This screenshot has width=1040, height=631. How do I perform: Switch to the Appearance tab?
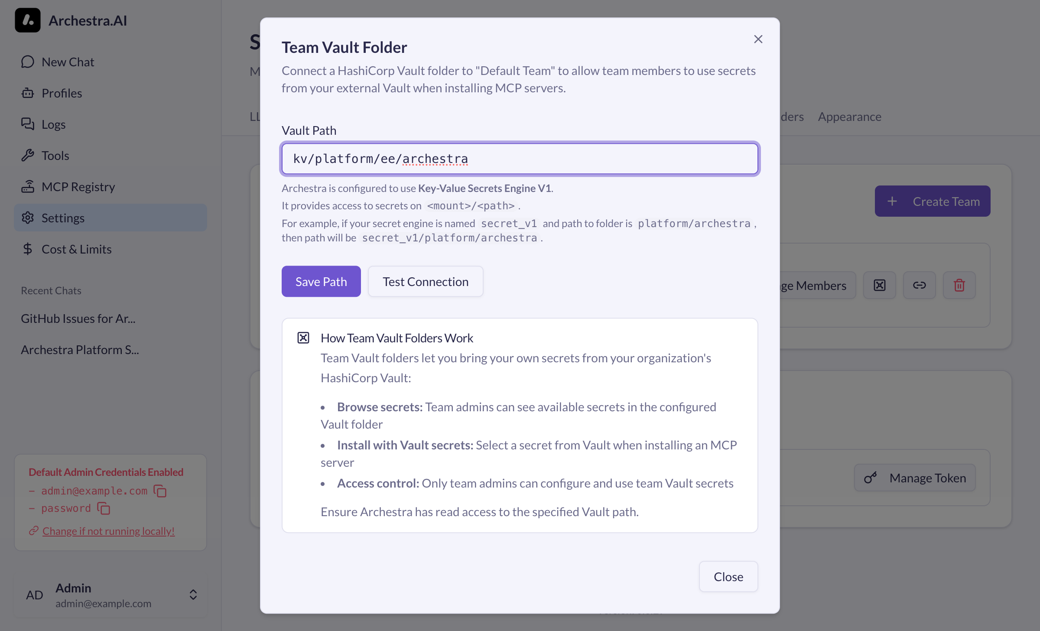point(849,117)
